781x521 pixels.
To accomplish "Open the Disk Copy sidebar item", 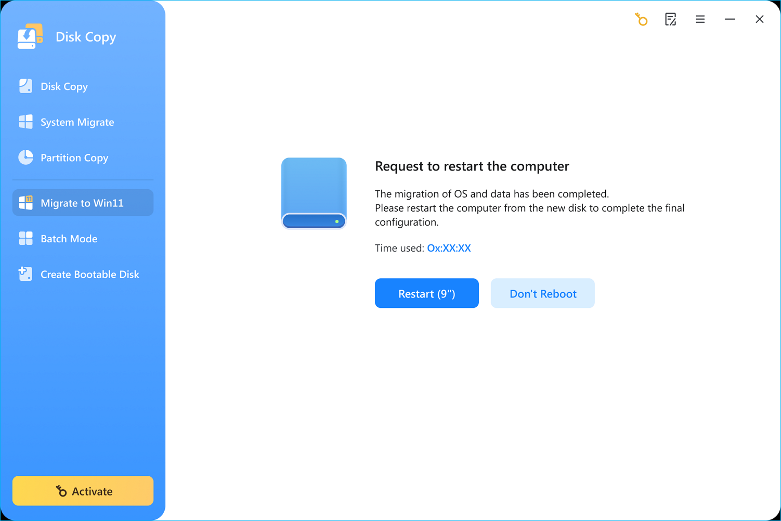I will click(83, 86).
